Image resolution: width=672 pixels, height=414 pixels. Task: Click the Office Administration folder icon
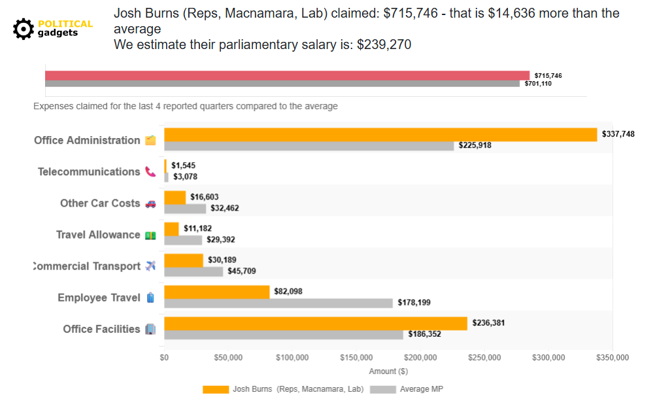[150, 140]
